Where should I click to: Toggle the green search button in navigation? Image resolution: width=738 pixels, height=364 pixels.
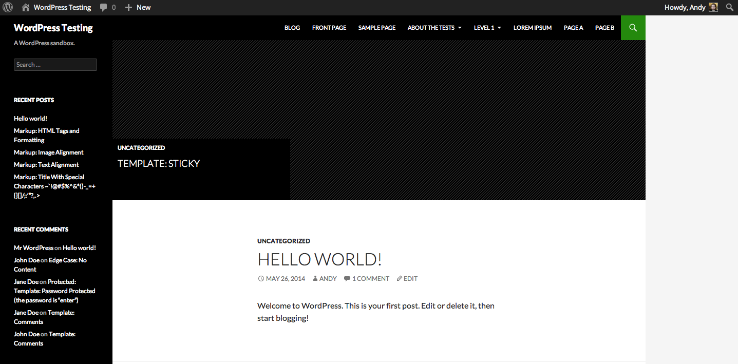point(633,28)
